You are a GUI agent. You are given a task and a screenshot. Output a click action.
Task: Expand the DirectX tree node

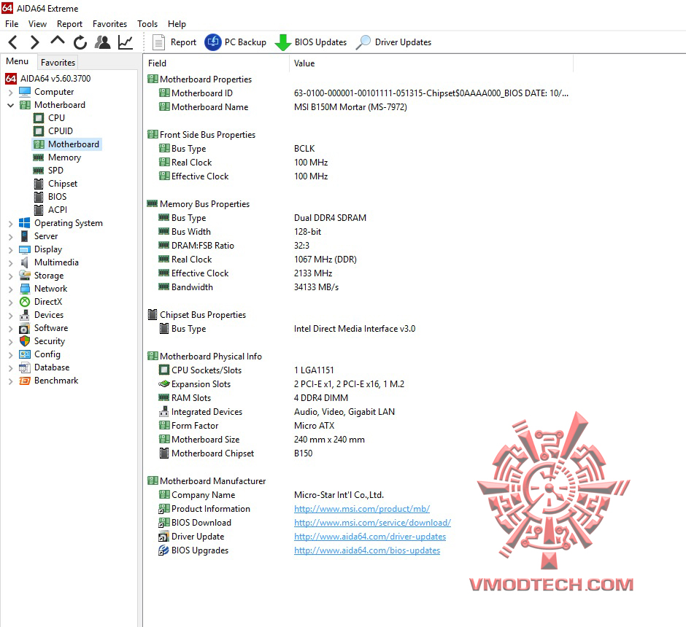point(10,303)
